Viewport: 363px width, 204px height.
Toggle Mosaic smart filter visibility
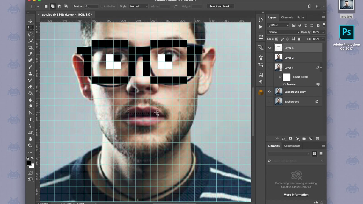[284, 84]
